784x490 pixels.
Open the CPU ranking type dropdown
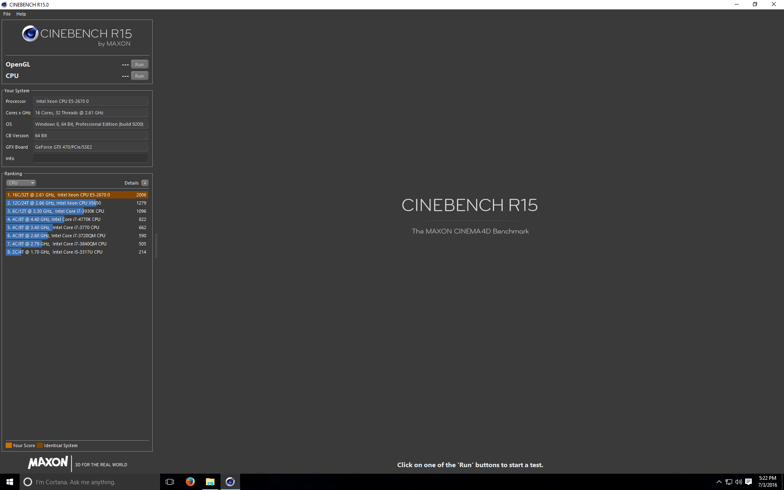tap(21, 183)
